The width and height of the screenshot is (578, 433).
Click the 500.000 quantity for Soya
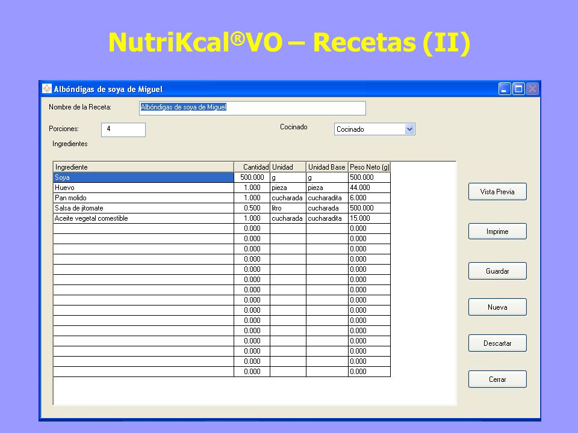(252, 177)
